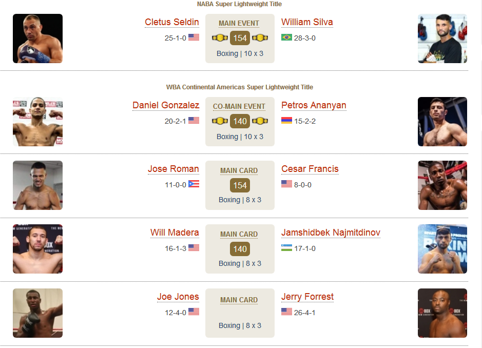Click the Puerto Rico flag beside 11-0-0
Image resolution: width=482 pixels, height=348 pixels.
coord(194,184)
